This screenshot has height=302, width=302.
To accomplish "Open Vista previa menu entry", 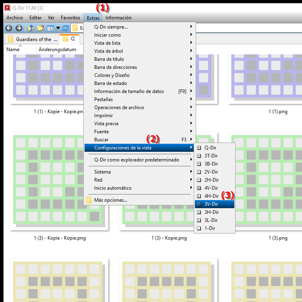I will [x=139, y=124].
